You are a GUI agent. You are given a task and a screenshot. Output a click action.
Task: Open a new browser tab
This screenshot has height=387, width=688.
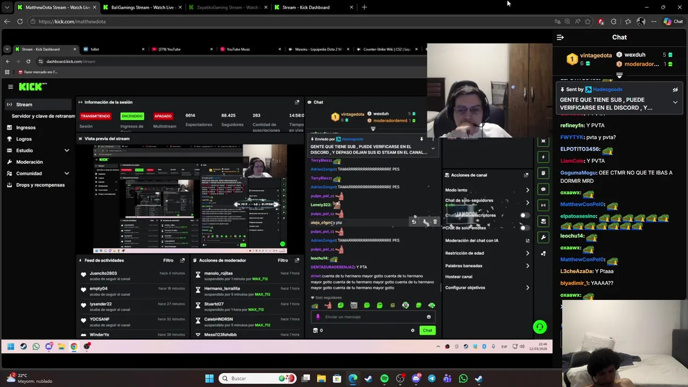(364, 8)
